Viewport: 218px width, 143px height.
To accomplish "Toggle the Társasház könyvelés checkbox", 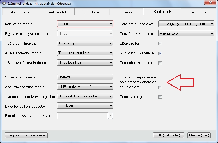I will tap(160, 63).
